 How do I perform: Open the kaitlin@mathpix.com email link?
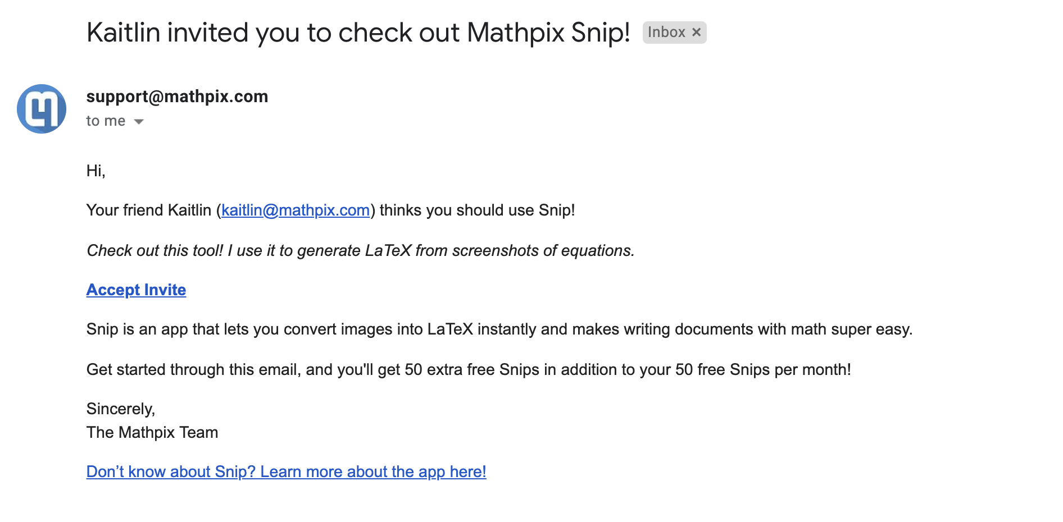click(296, 210)
